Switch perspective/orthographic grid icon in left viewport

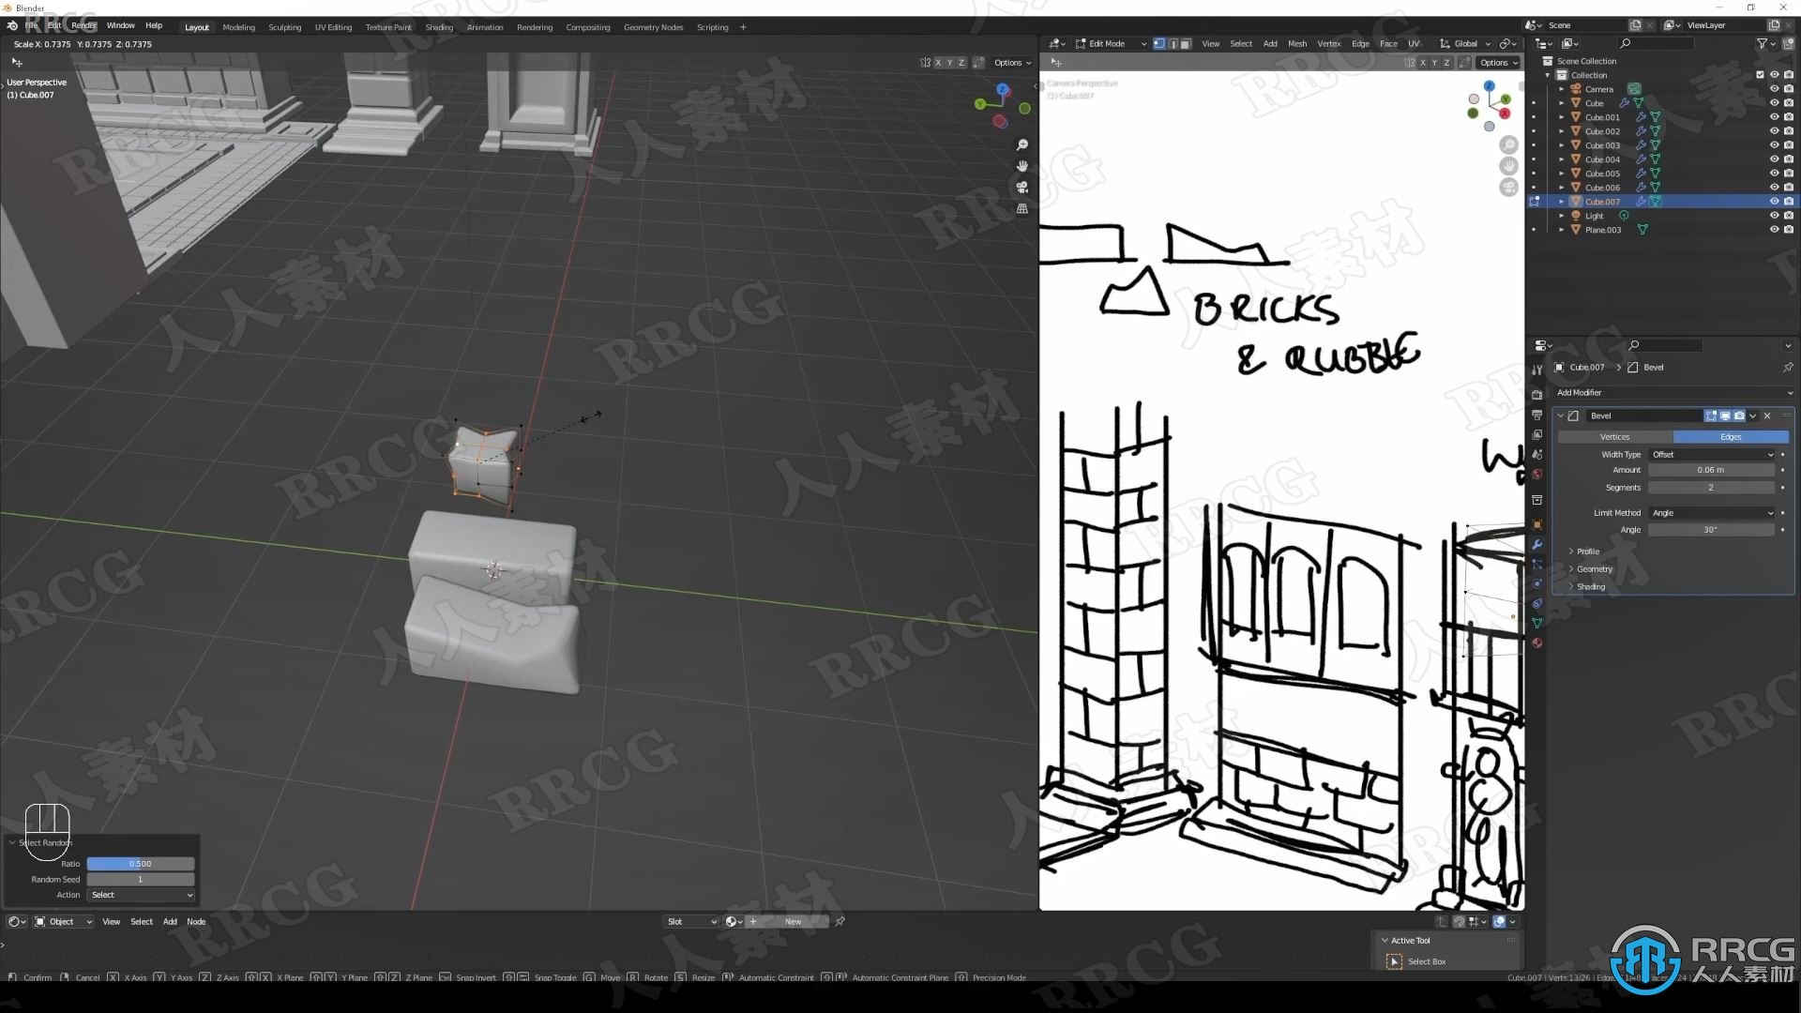[x=1022, y=208]
